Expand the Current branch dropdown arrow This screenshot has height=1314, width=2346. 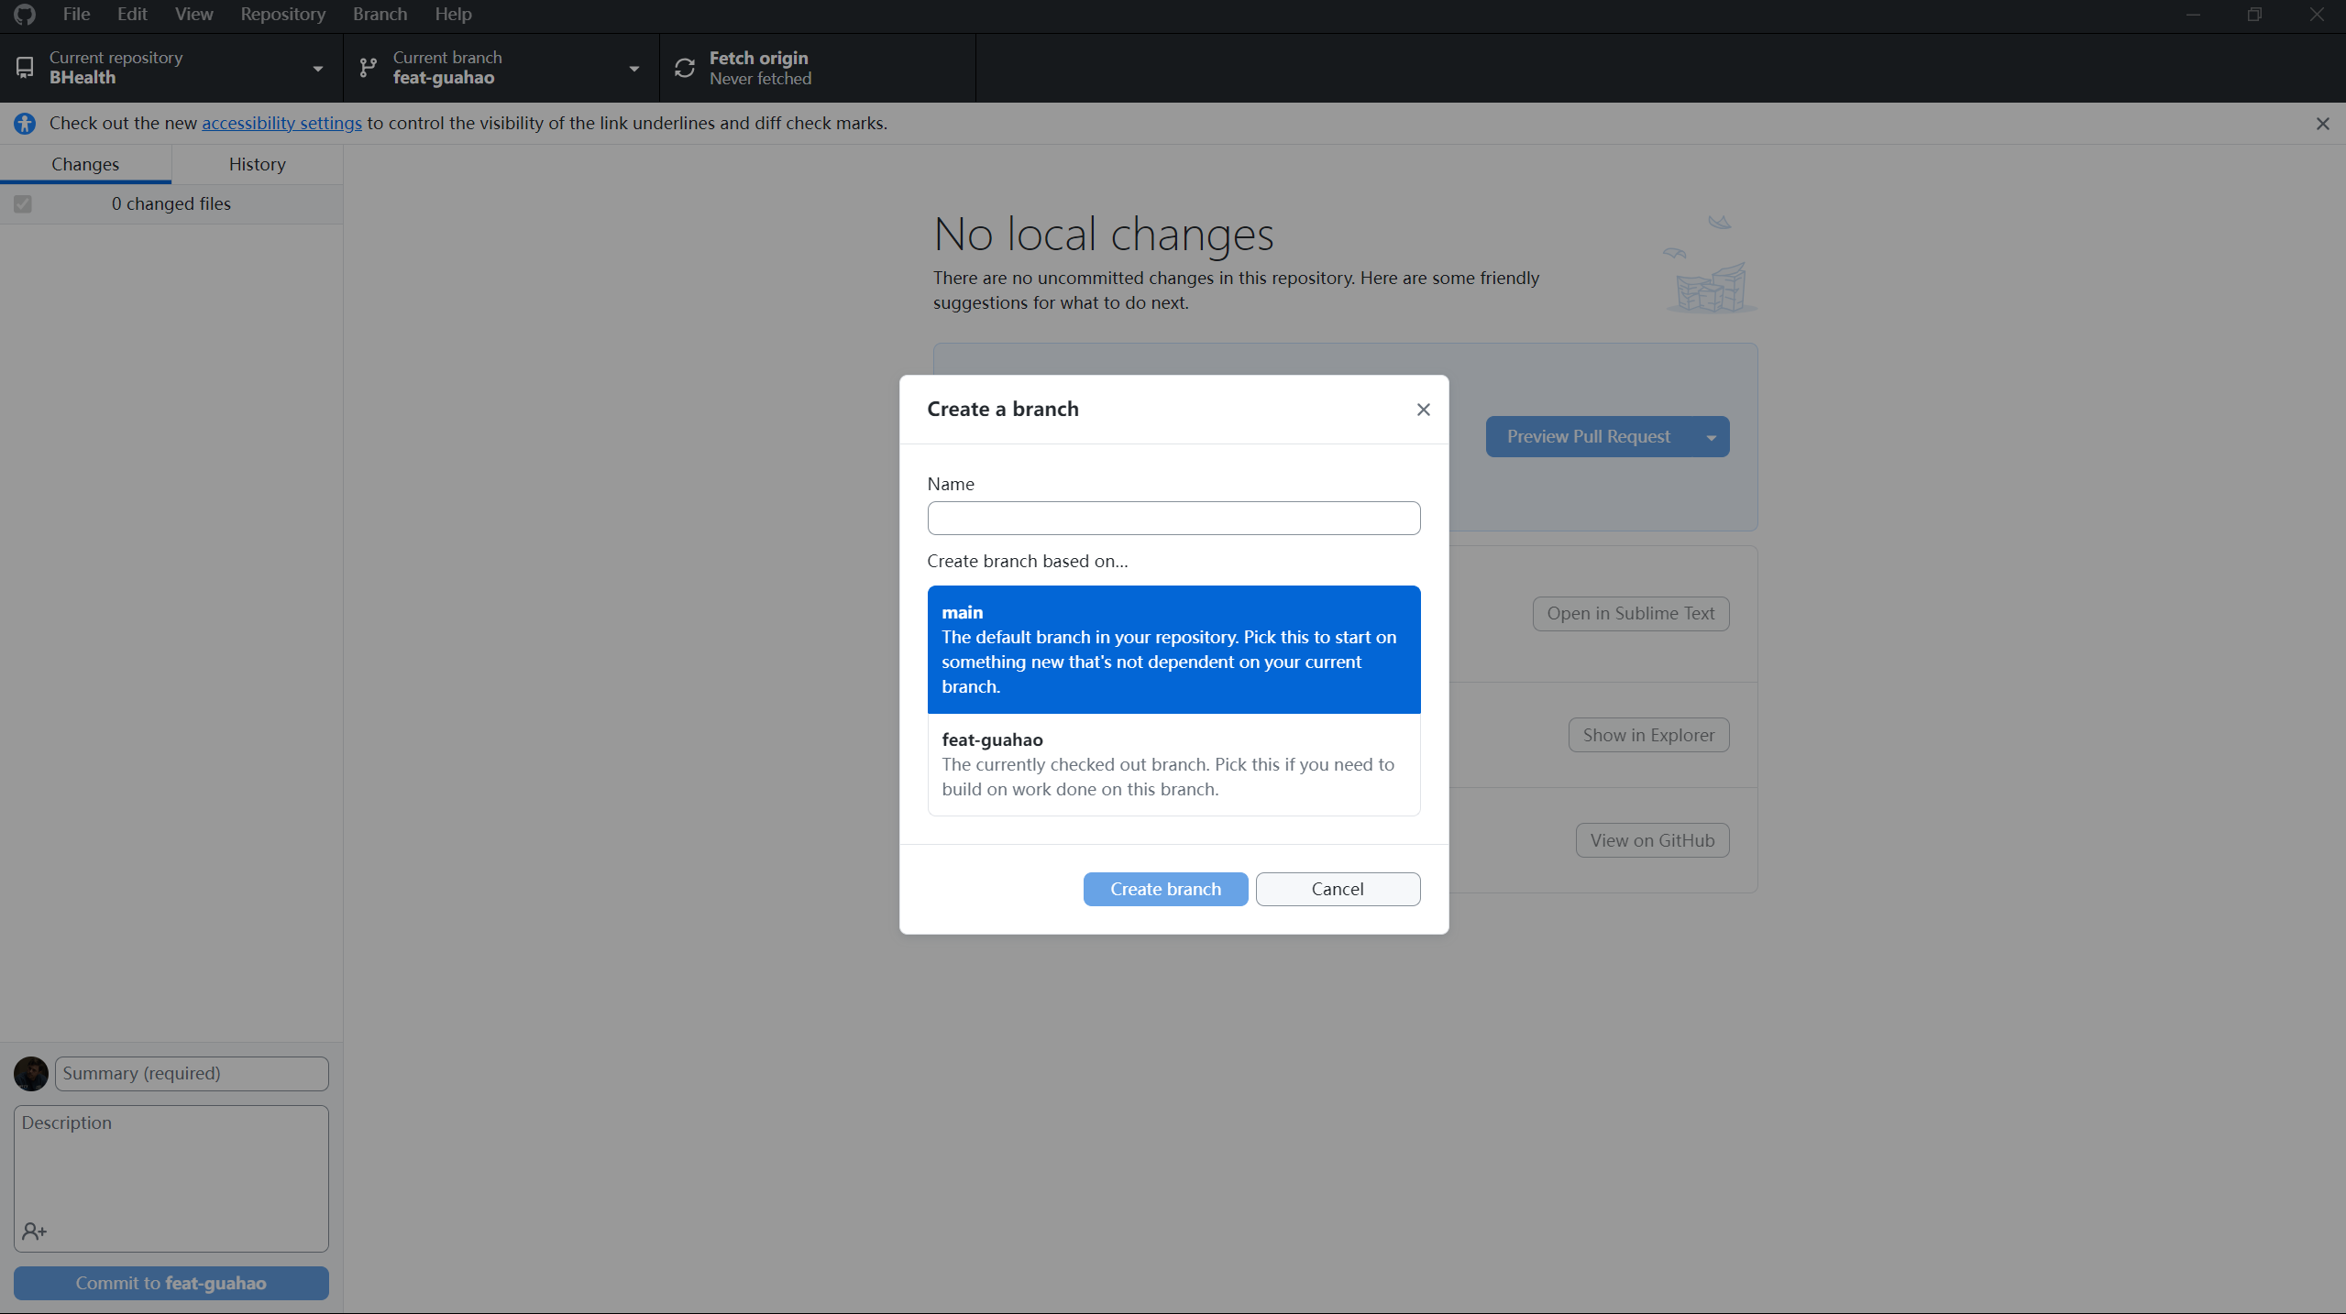click(x=633, y=69)
